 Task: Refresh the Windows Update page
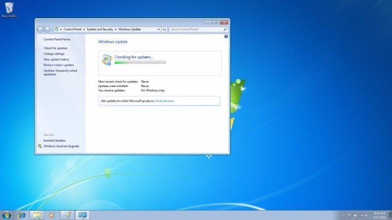(x=164, y=29)
